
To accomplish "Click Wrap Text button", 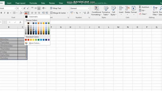I will (x=56, y=8).
